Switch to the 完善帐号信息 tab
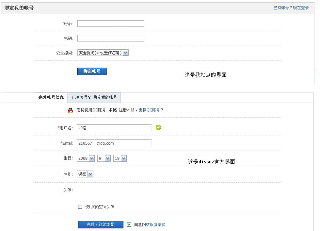The height and width of the screenshot is (231, 320). pos(51,97)
